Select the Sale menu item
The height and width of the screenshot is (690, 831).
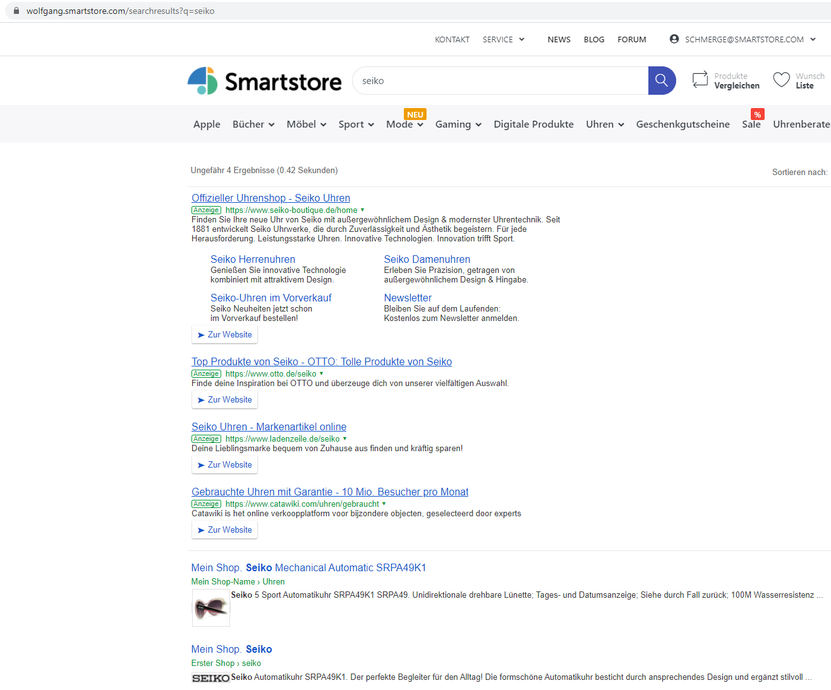click(x=751, y=124)
